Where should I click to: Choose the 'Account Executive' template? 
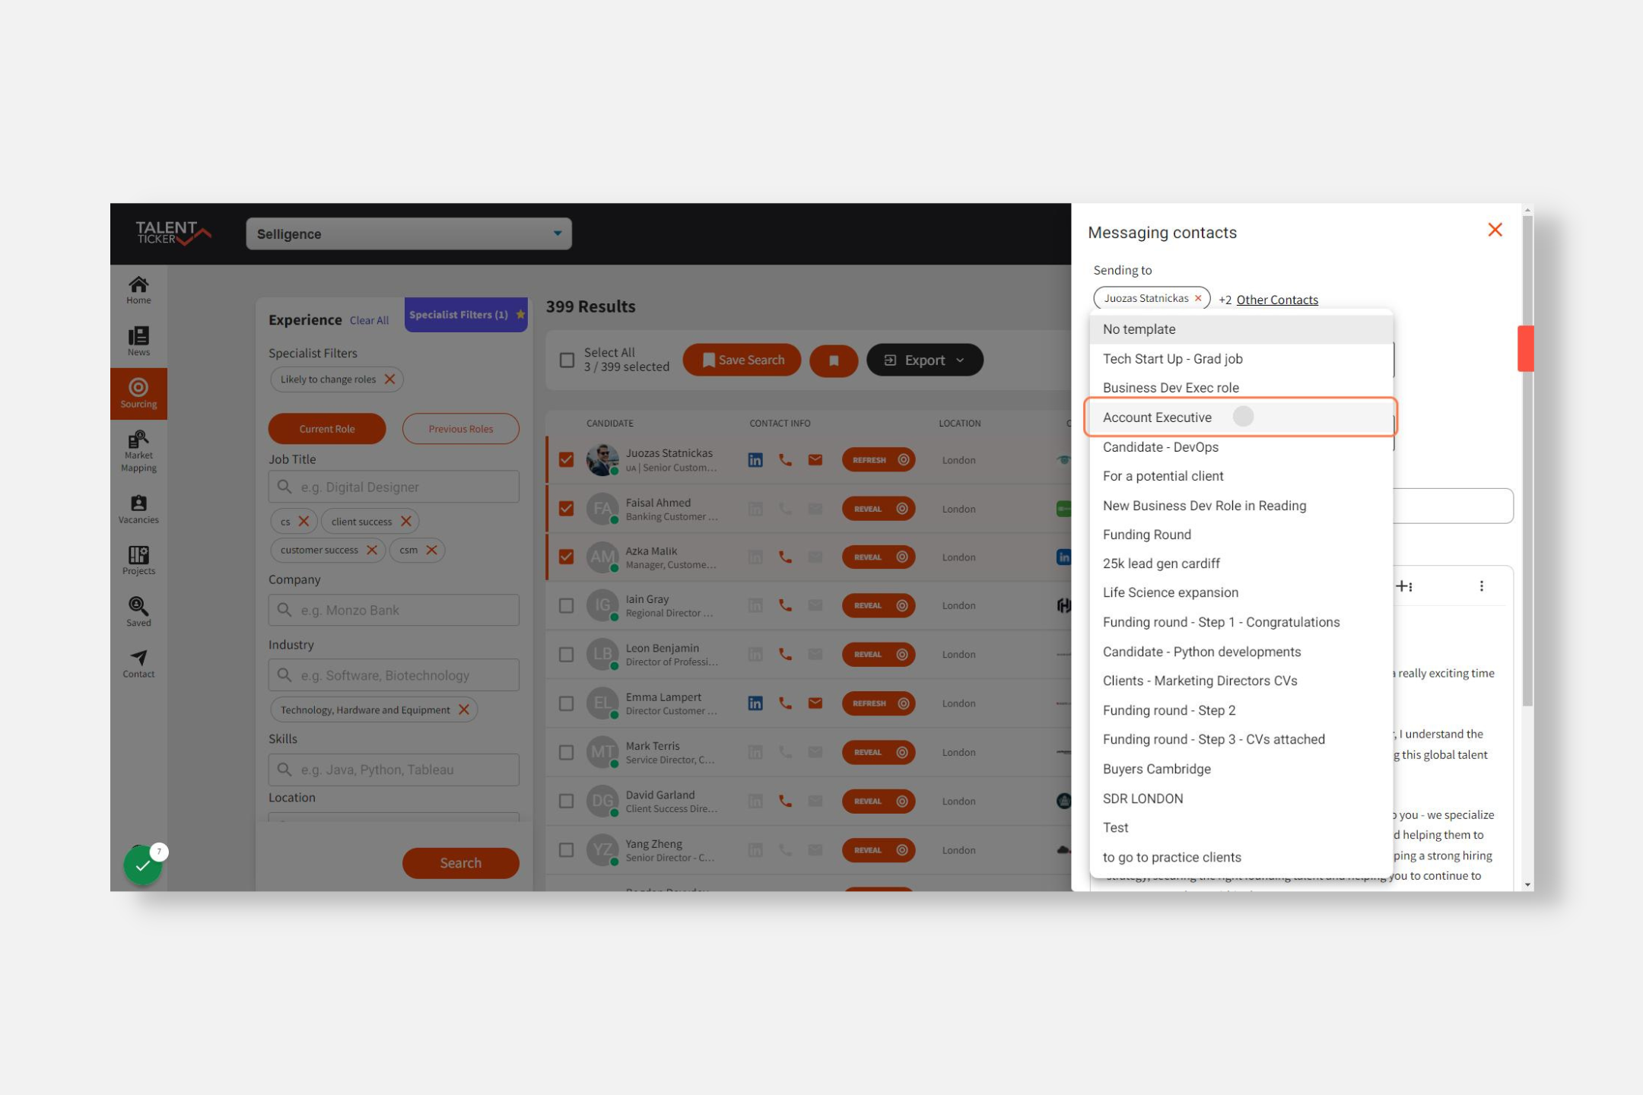tap(1241, 417)
